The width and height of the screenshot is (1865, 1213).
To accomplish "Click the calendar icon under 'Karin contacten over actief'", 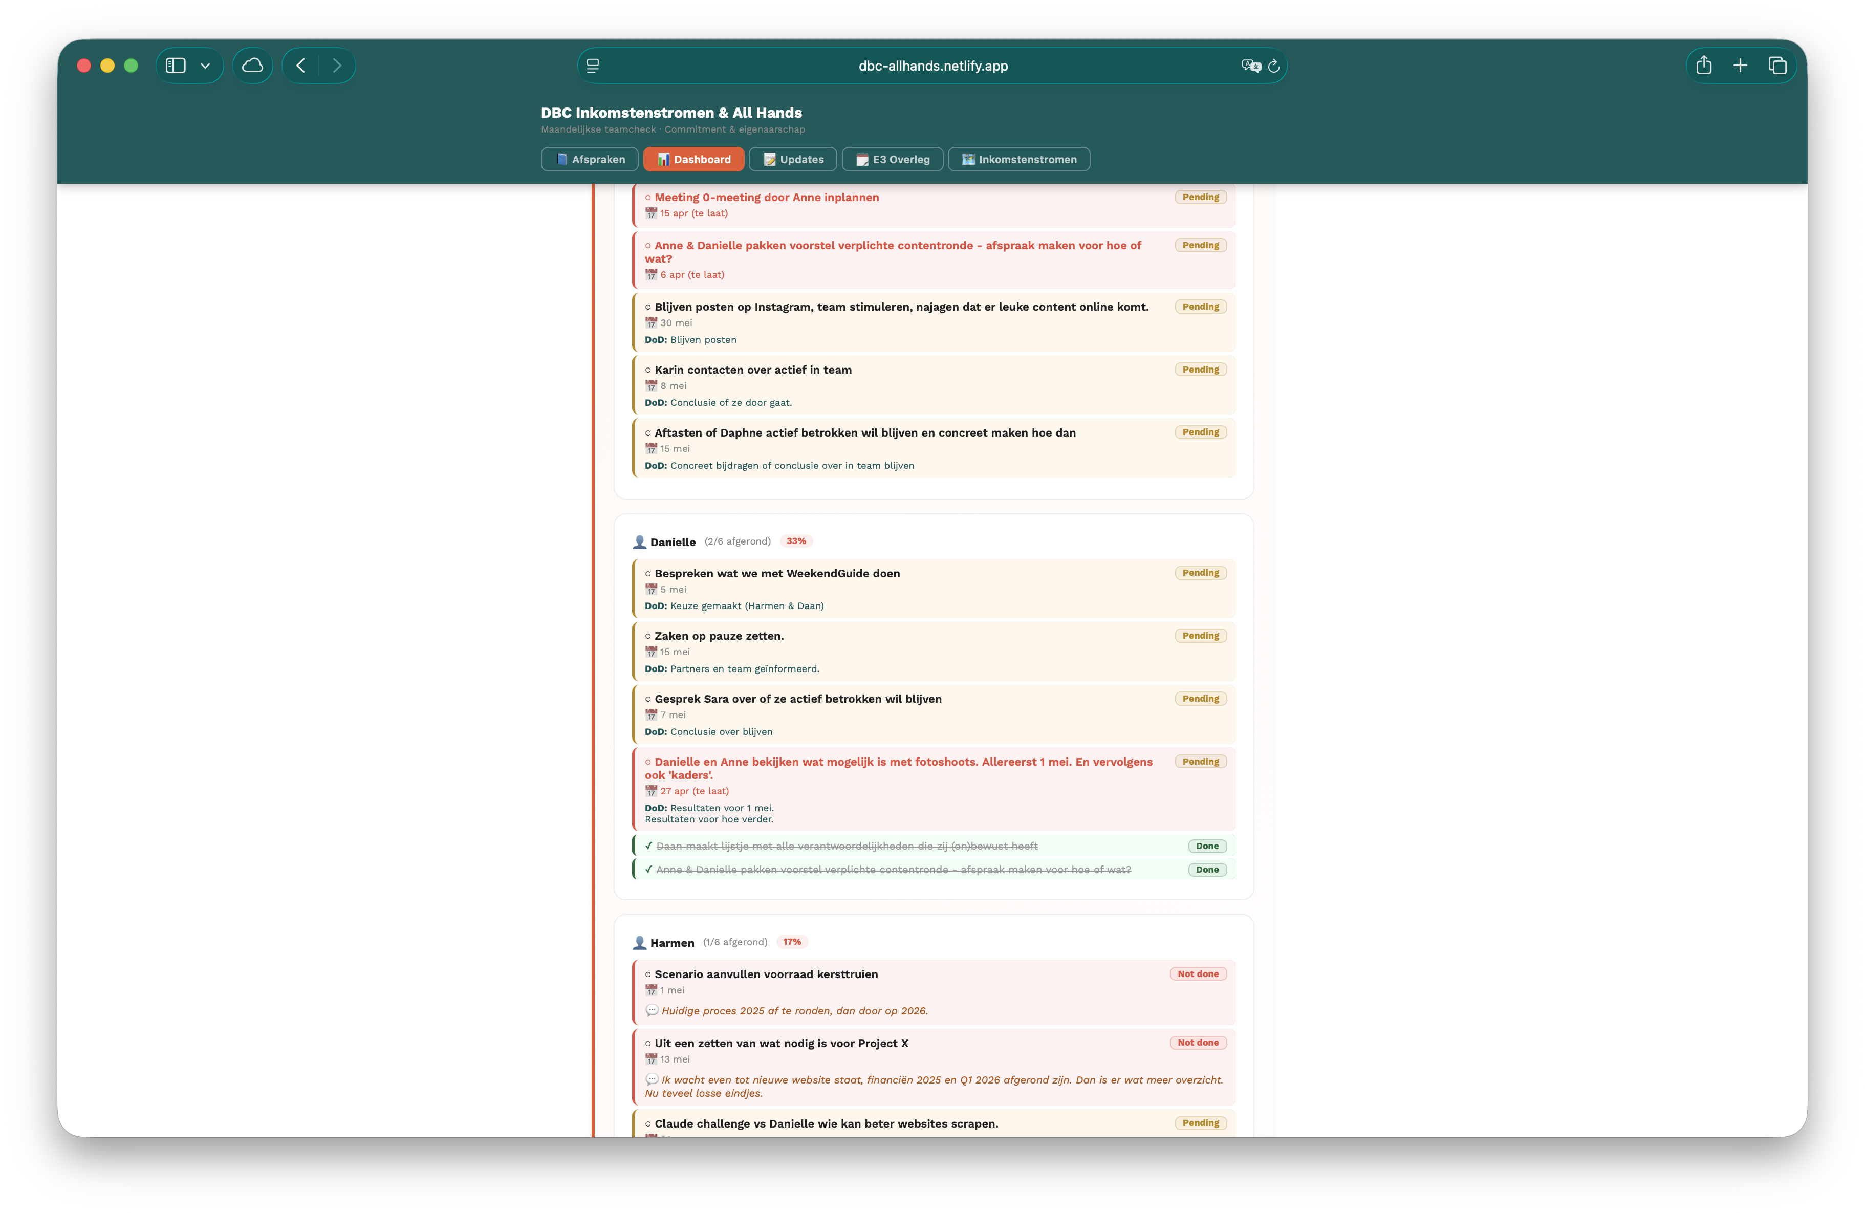I will tap(650, 385).
